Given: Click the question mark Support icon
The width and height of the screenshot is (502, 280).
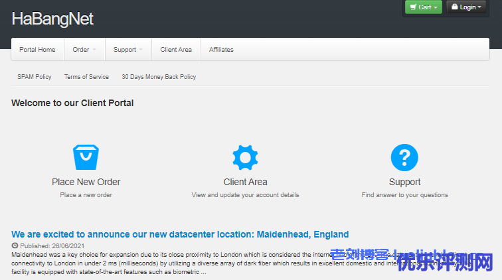Looking at the screenshot, I should point(404,157).
